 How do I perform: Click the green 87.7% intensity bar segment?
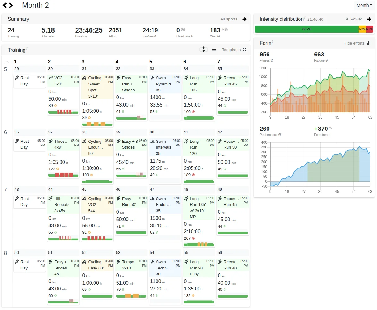coord(306,29)
